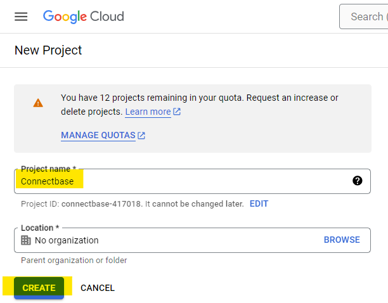Click the New Project page heading
The width and height of the screenshot is (388, 303).
48,50
